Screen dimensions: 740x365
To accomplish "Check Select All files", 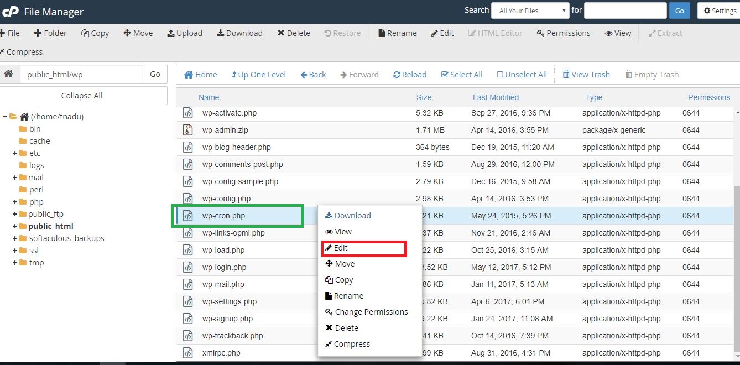I will click(x=462, y=75).
